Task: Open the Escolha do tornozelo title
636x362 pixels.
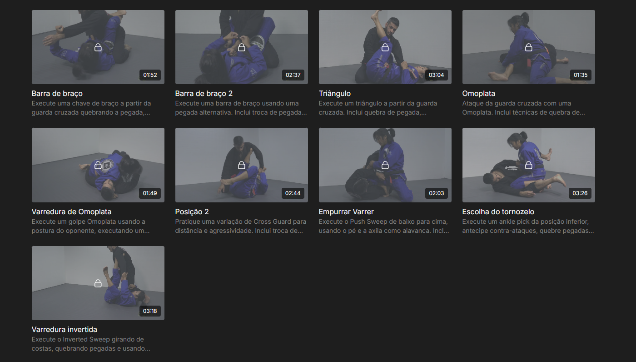Action: [x=498, y=212]
